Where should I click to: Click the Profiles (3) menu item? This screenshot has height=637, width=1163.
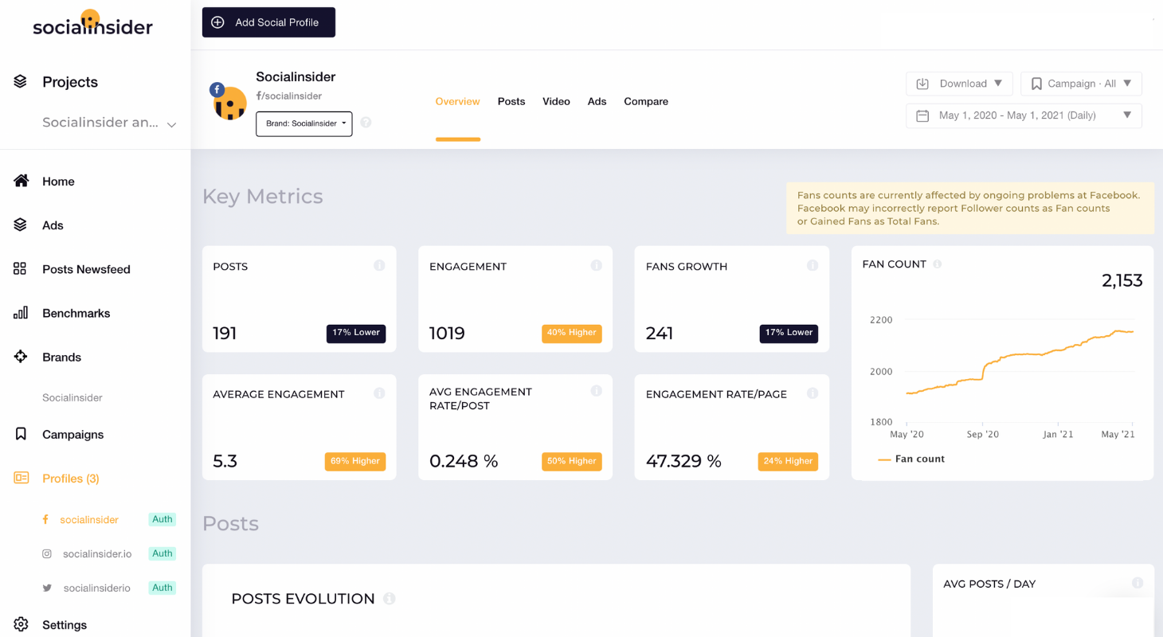pyautogui.click(x=71, y=478)
